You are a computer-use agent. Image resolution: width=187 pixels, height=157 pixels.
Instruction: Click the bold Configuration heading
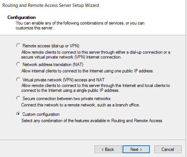[22, 18]
